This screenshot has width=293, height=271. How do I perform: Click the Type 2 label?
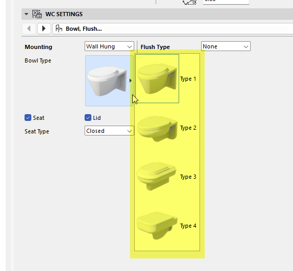(x=188, y=128)
